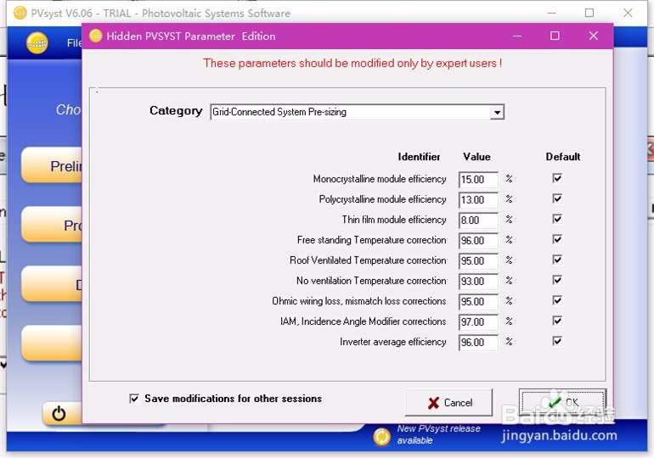Edit Polycrystalline module efficiency value 13.00
The image size is (654, 458).
pos(478,200)
